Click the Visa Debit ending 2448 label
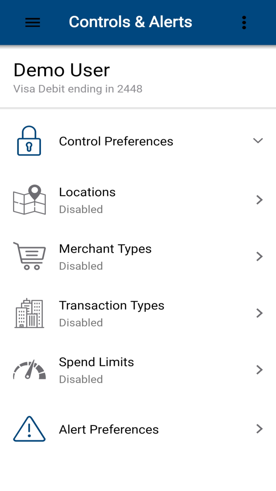276x491 pixels. [x=78, y=89]
